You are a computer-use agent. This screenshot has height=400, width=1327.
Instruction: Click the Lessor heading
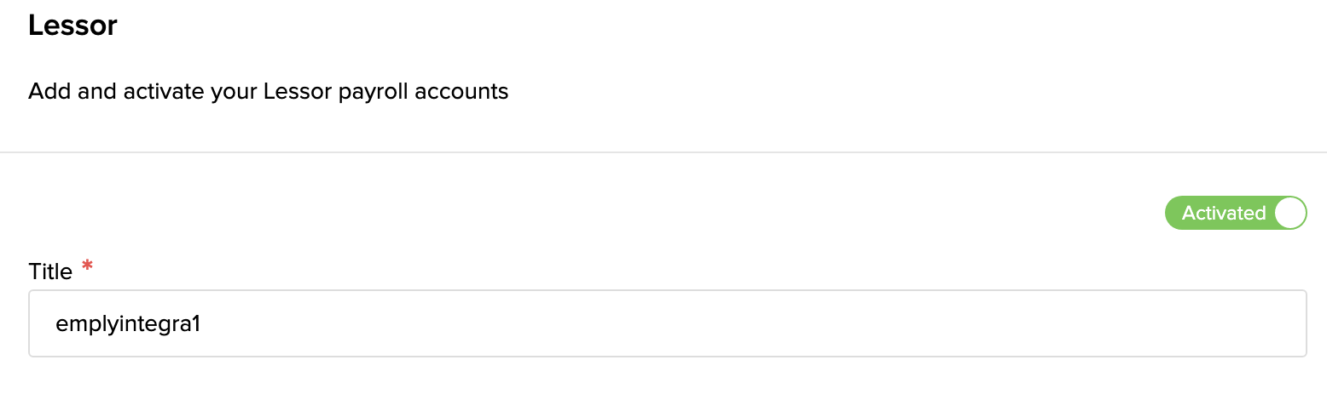pyautogui.click(x=72, y=26)
